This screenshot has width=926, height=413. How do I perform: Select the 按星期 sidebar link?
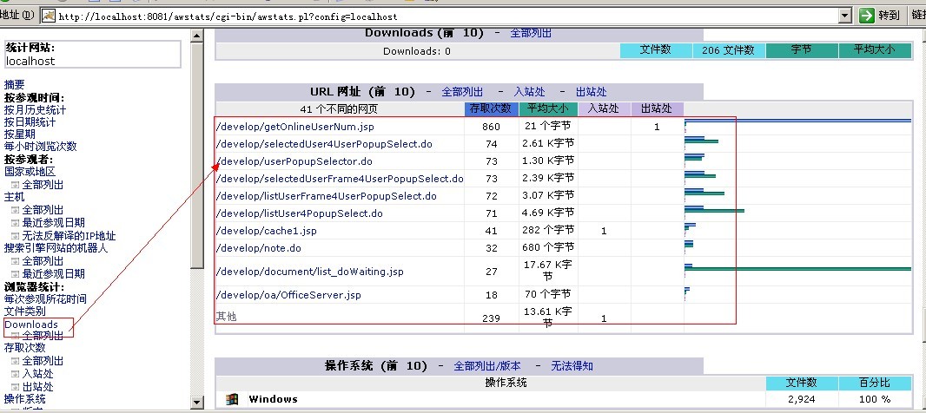click(19, 134)
